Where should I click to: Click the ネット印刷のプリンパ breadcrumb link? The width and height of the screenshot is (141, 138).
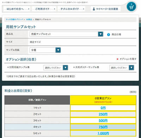[14, 19]
